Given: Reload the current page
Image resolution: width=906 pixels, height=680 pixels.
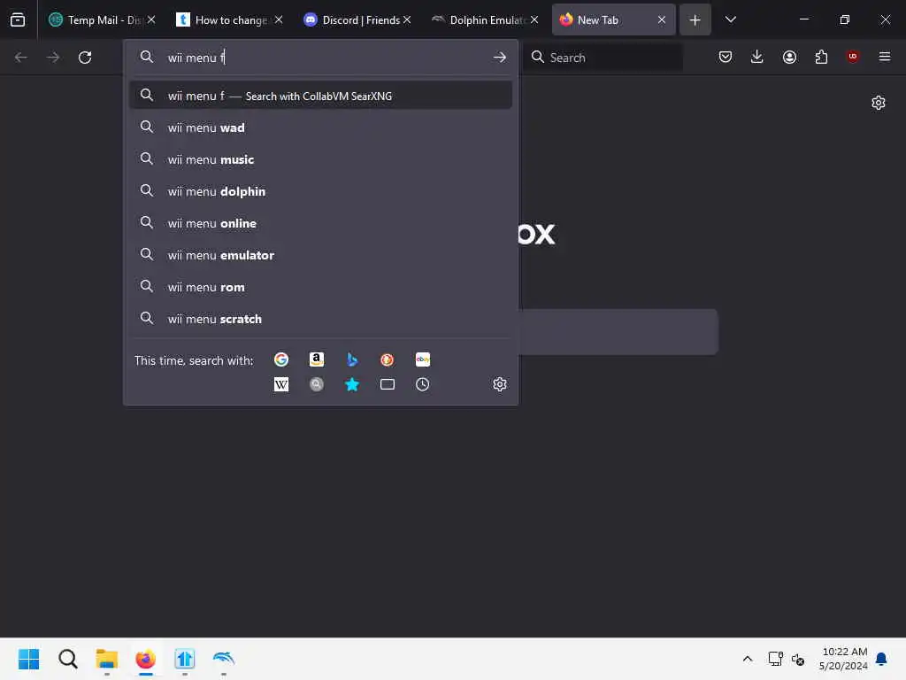Looking at the screenshot, I should [x=85, y=58].
